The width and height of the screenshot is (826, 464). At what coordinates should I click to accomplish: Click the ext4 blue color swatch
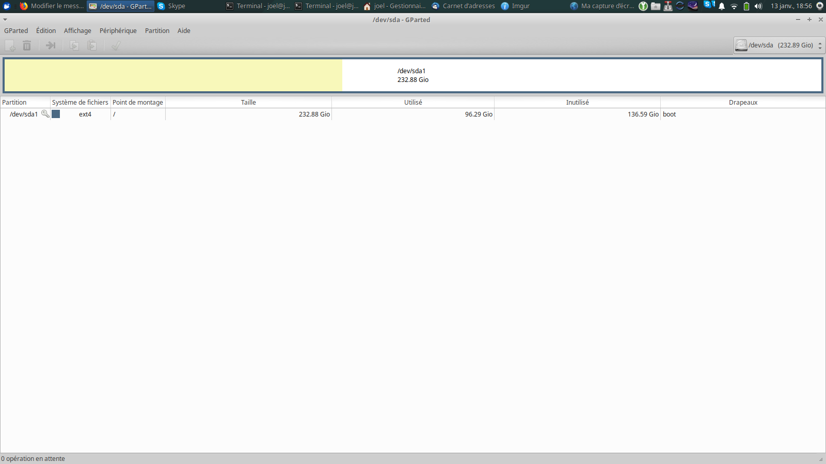tap(56, 114)
